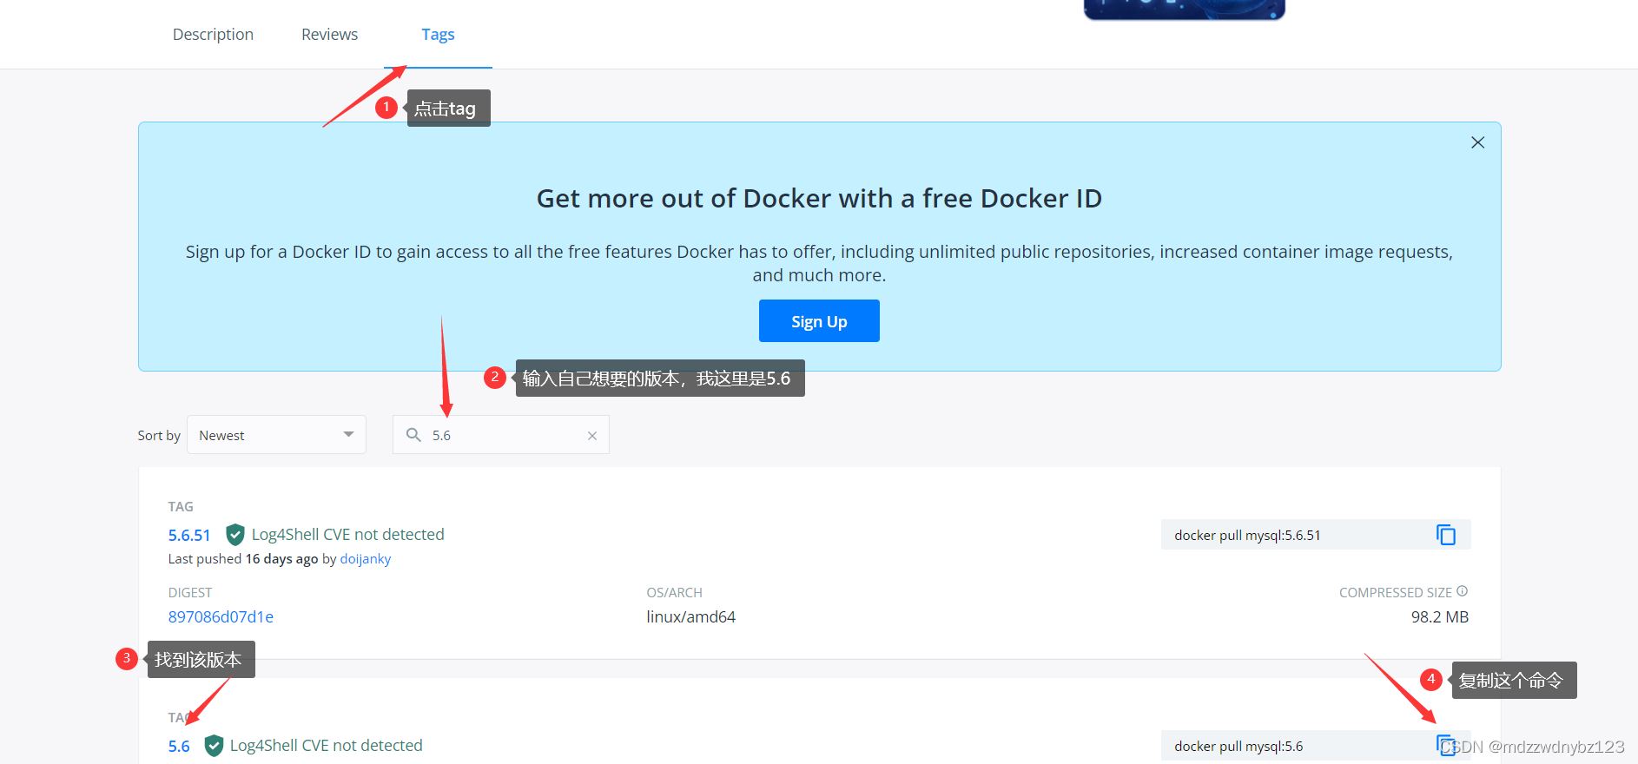Click the magnifier icon in tag search
Image resolution: width=1638 pixels, height=764 pixels.
pos(413,435)
